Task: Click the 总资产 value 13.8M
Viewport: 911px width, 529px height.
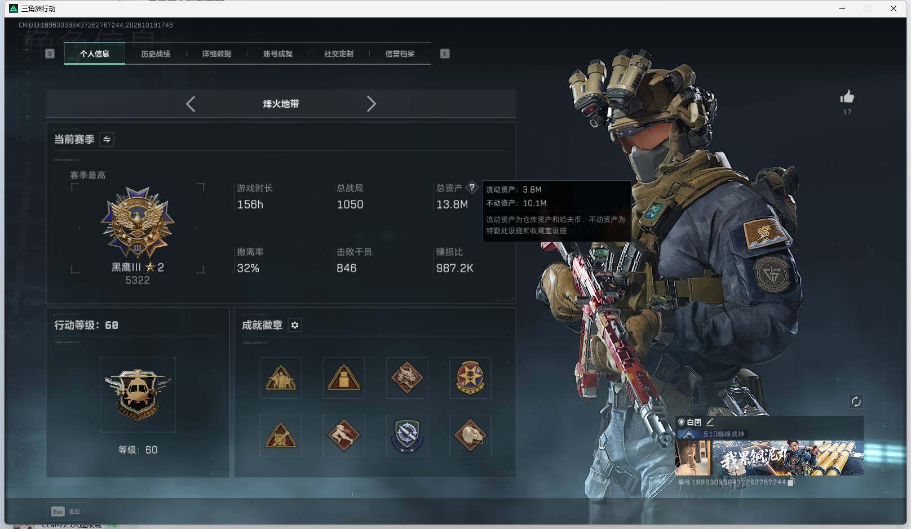Action: pos(452,205)
